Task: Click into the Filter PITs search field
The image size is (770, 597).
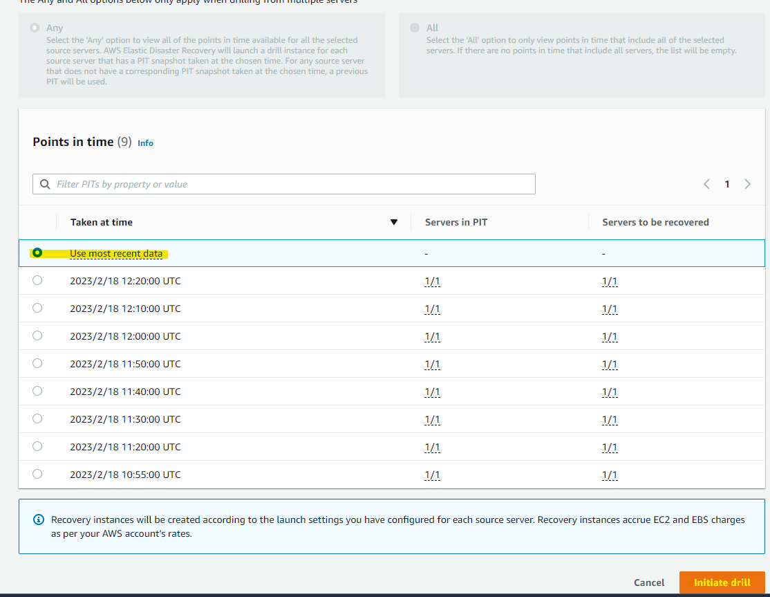Action: tap(284, 184)
